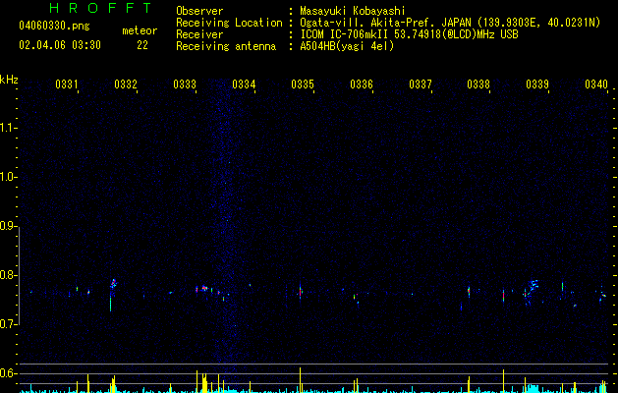This screenshot has height=393, width=618.
Task: Click the observer name Masayuki Kobayashi
Action: [x=353, y=11]
